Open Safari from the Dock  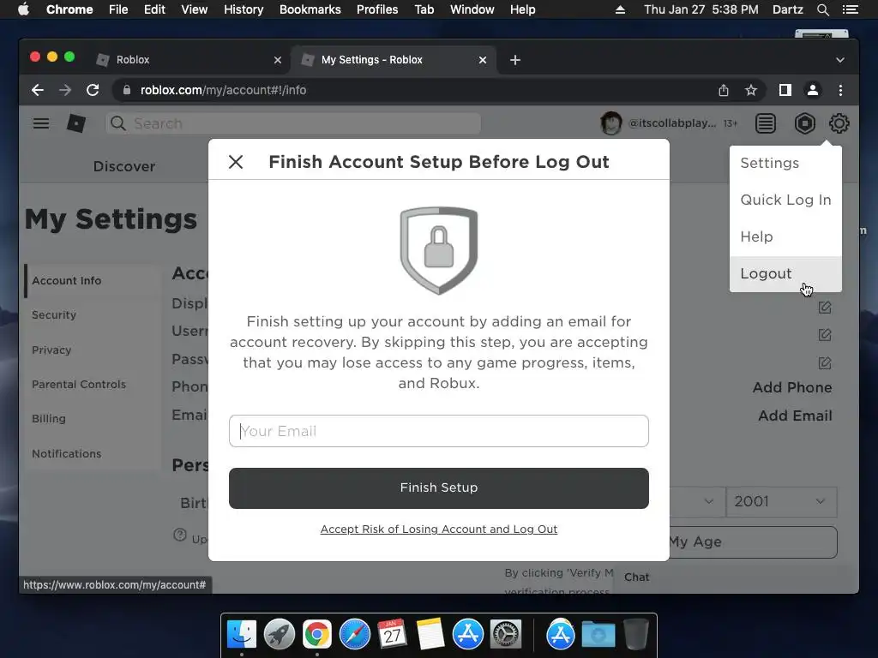[x=354, y=635]
